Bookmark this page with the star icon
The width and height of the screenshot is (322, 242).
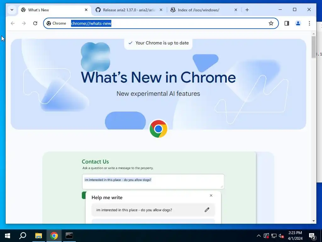(271, 23)
